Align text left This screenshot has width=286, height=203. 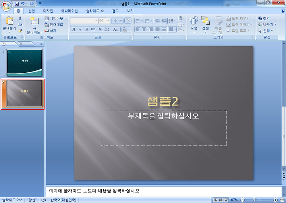coord(138,29)
